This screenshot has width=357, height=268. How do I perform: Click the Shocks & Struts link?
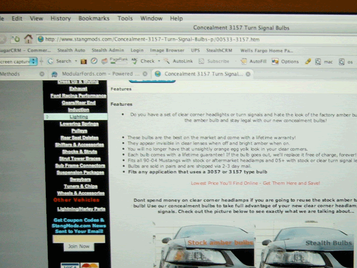tap(80, 151)
